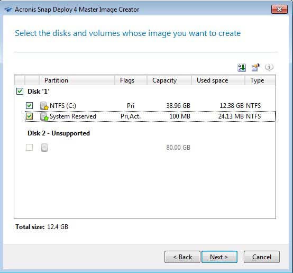The width and height of the screenshot is (293, 273).
Task: Sort by Flags column header
Action: point(131,80)
